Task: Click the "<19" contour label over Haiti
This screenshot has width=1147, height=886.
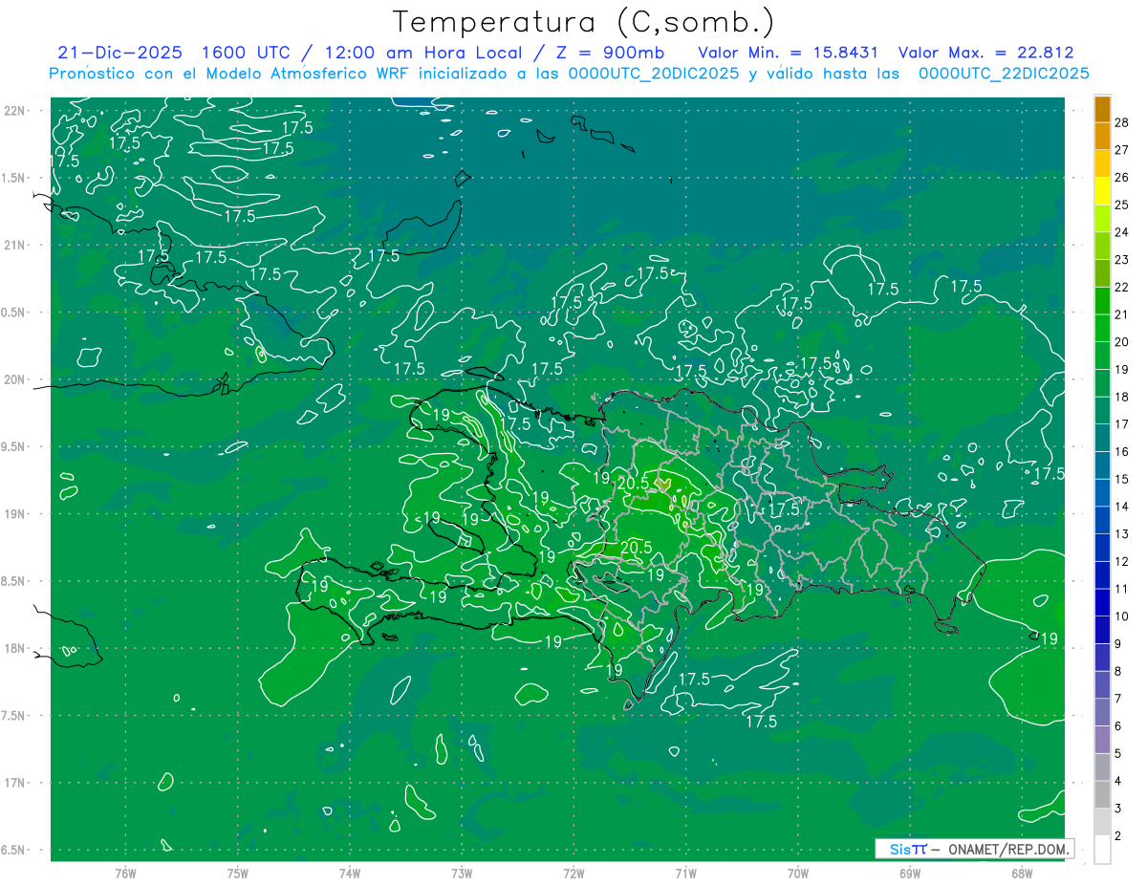Action: 429,517
